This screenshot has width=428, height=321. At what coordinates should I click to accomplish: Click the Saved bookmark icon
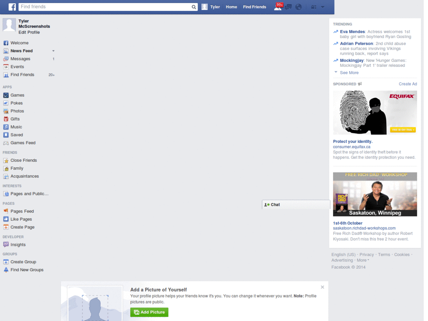[6, 135]
